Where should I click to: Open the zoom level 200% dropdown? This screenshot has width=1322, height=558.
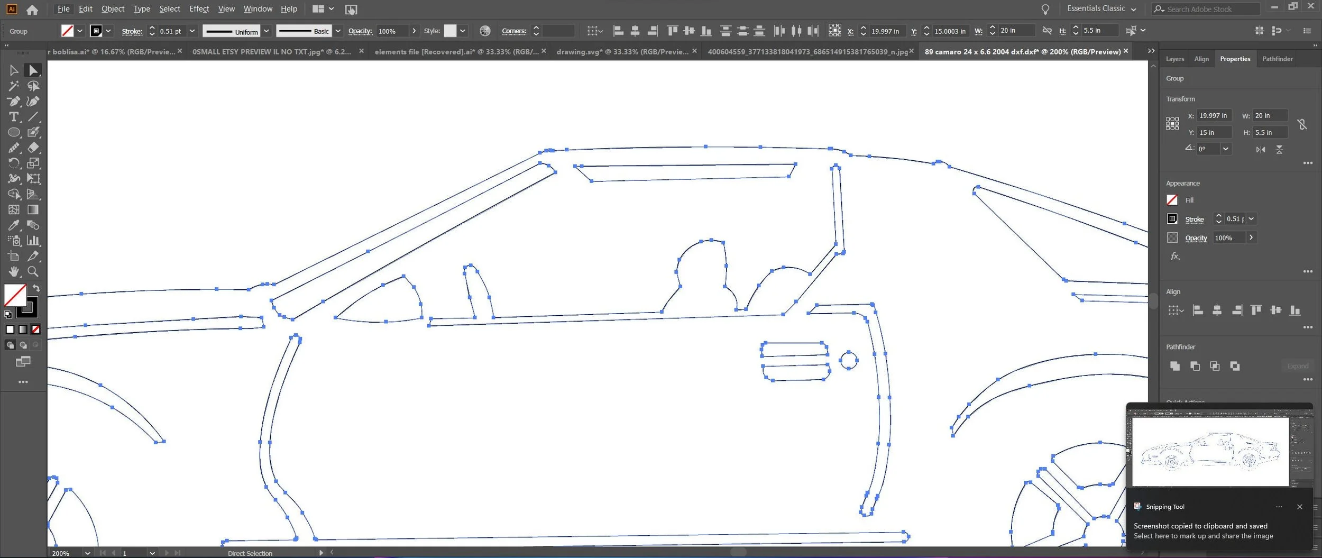click(87, 553)
